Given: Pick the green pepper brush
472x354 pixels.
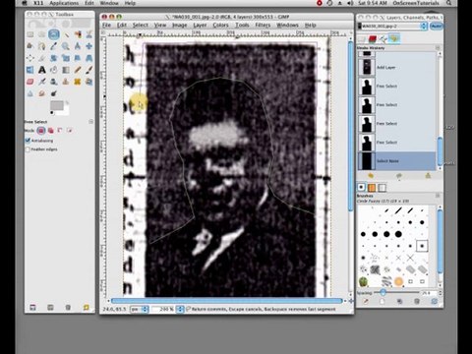Looking at the screenshot, I should click(x=363, y=281).
